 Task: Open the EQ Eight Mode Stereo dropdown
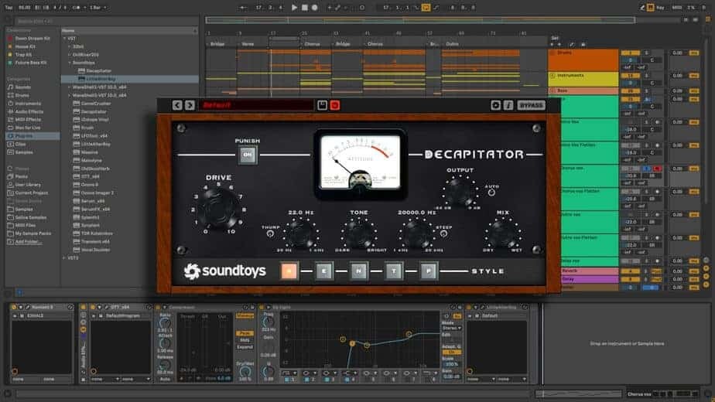(451, 328)
